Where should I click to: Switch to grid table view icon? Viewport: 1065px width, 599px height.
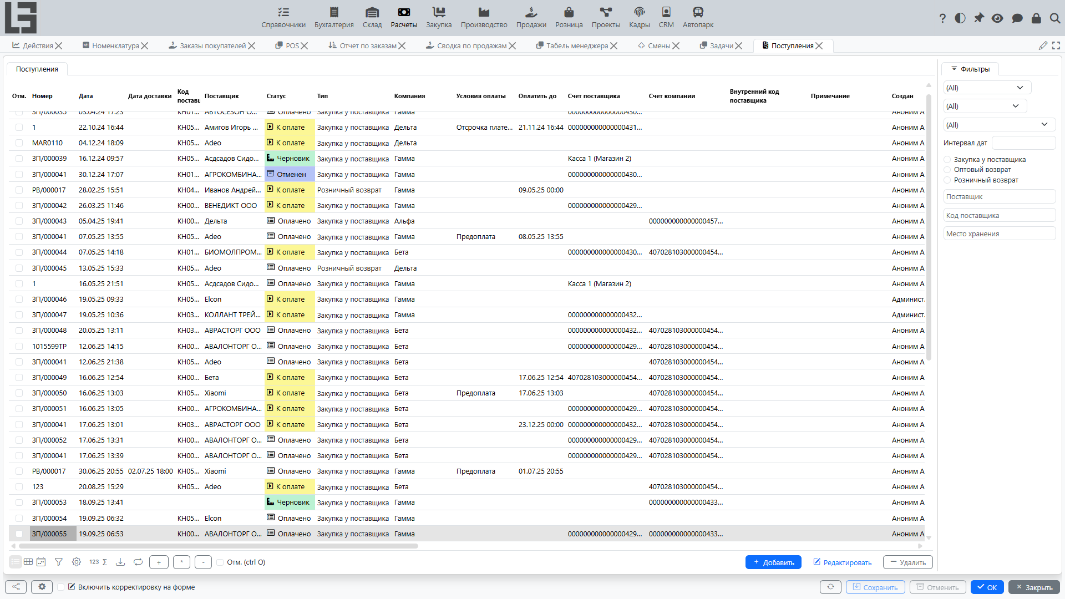click(x=28, y=562)
